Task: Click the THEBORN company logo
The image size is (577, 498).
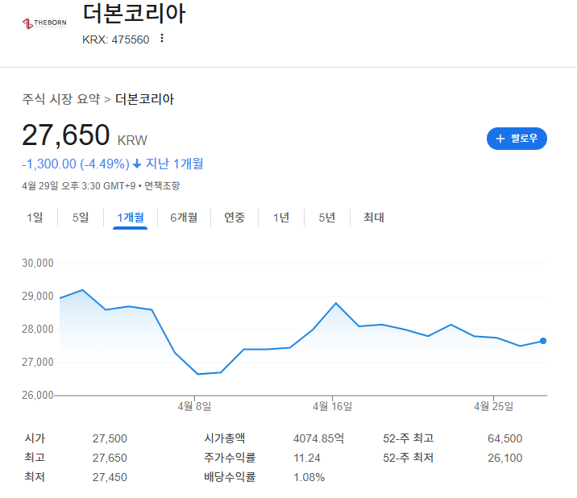Action: [44, 23]
